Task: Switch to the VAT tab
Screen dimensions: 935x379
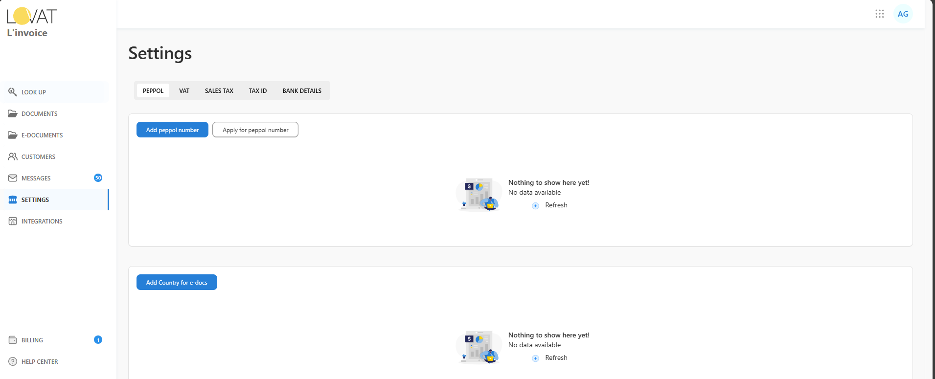Action: pos(184,90)
